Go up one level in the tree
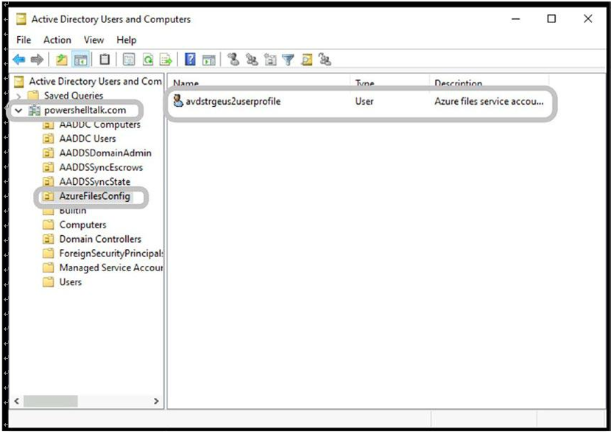The width and height of the screenshot is (614, 434). tap(62, 60)
